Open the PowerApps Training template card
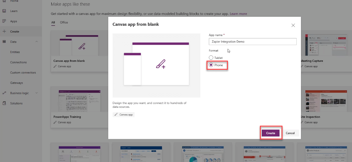The width and height of the screenshot is (352, 162). click(79, 107)
